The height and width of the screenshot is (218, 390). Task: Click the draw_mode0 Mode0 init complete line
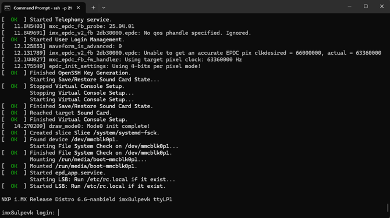pyautogui.click(x=76, y=126)
